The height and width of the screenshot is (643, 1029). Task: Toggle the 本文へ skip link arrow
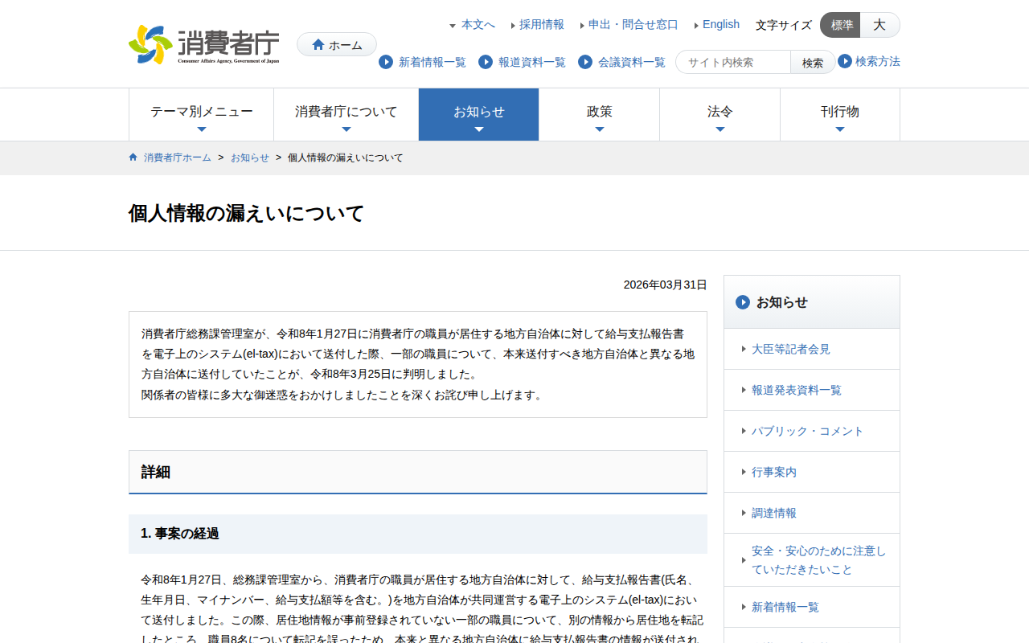point(453,25)
